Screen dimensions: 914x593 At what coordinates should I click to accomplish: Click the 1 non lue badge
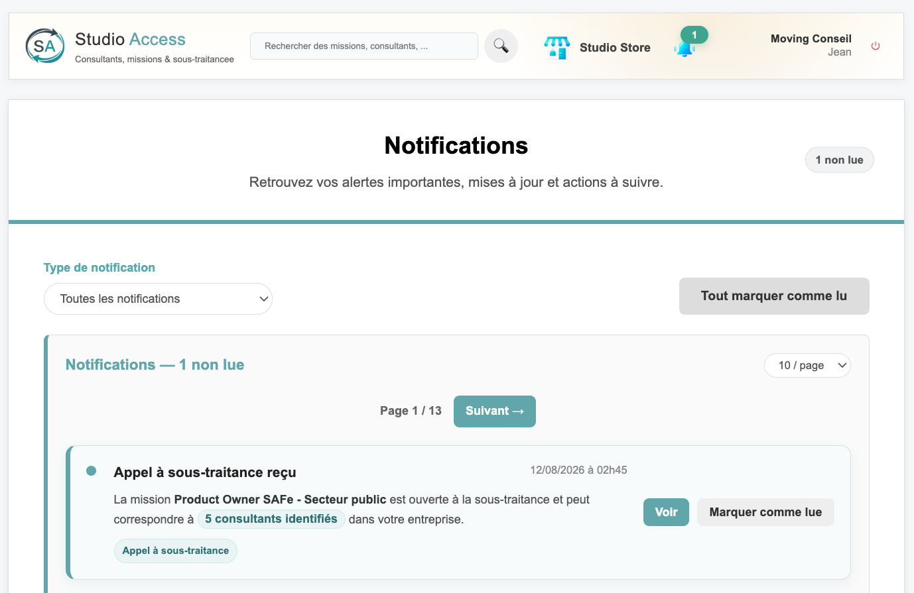coord(840,160)
